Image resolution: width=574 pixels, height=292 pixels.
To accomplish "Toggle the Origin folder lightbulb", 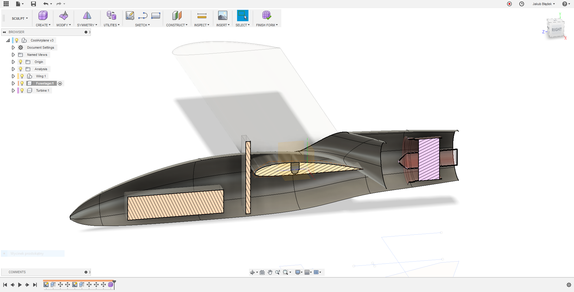I will tap(20, 62).
